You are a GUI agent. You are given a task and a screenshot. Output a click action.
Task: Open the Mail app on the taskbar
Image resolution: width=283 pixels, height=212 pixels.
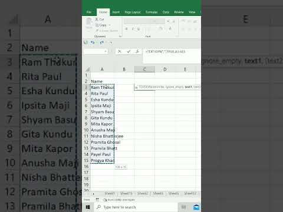pyautogui.click(x=196, y=207)
